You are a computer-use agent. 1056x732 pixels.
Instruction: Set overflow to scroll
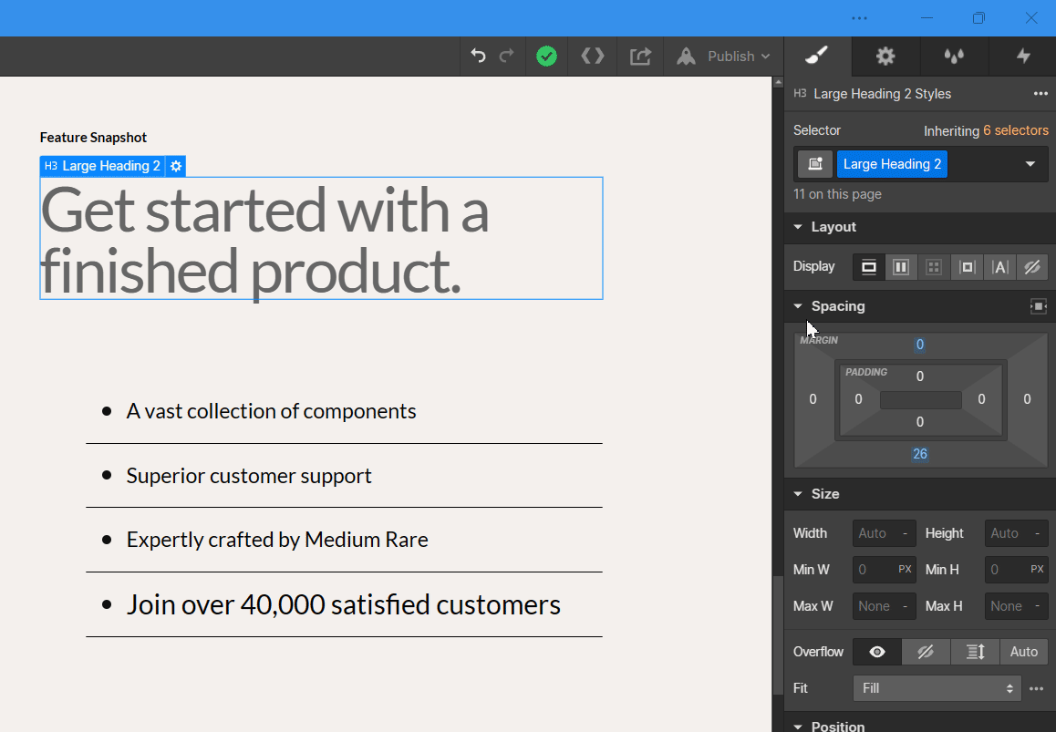pyautogui.click(x=975, y=652)
